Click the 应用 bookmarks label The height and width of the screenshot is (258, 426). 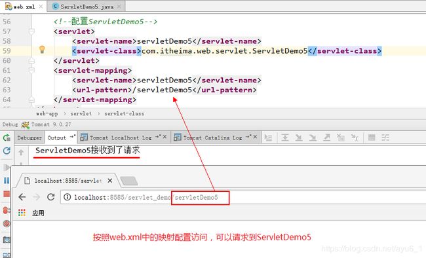coord(38,213)
